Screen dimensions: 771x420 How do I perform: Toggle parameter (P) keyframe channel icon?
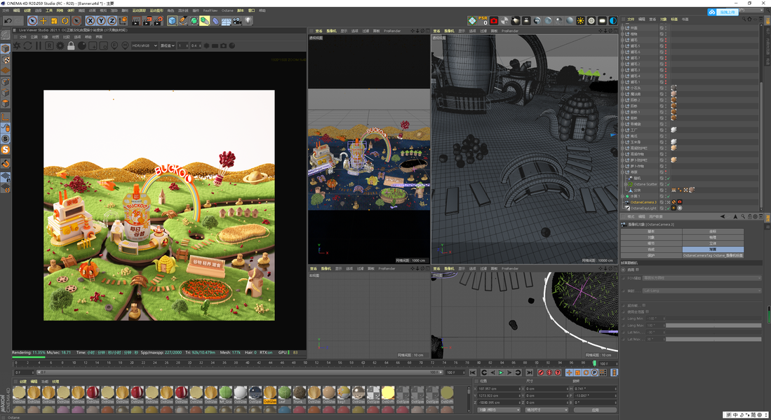594,372
